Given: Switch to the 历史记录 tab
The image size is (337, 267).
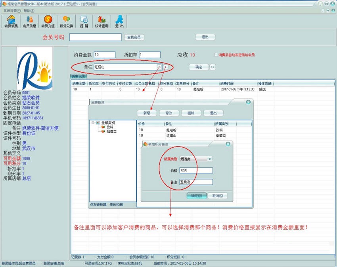Looking at the screenshot, I should [x=79, y=76].
